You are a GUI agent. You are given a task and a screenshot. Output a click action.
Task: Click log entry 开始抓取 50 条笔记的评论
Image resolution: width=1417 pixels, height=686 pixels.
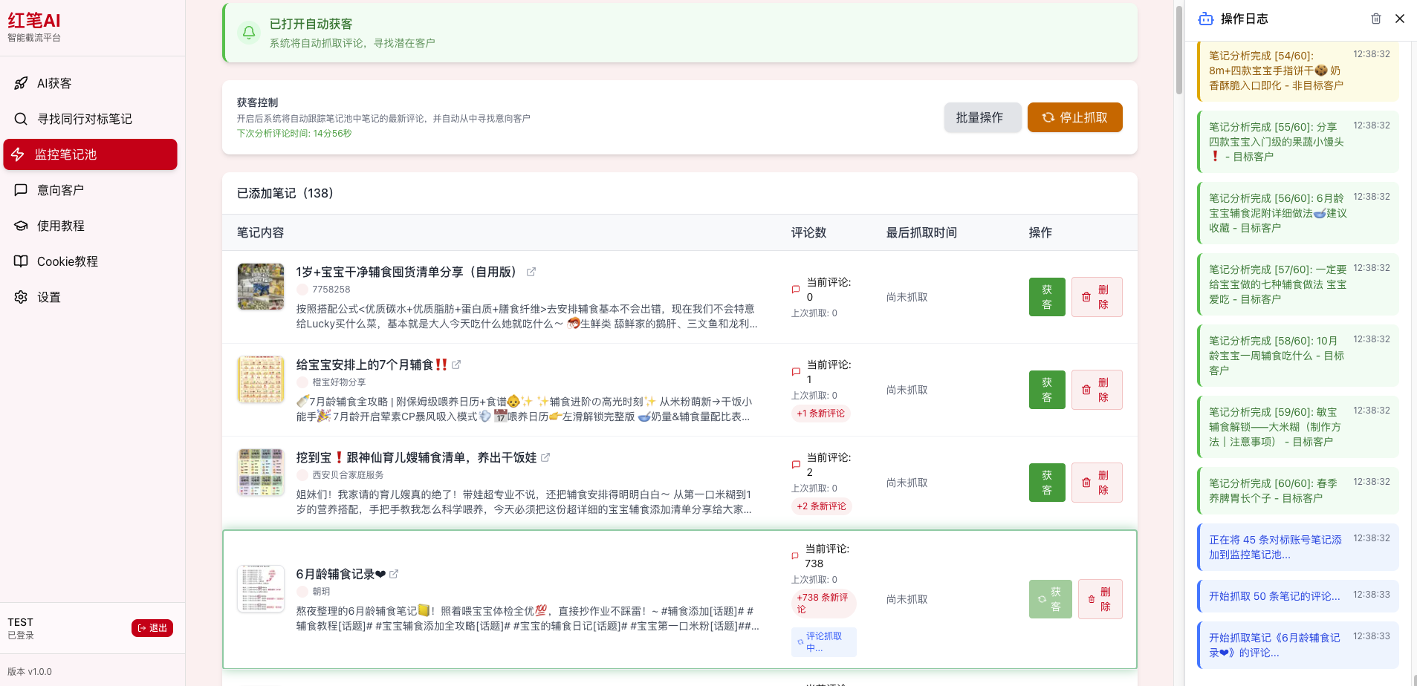tap(1298, 596)
